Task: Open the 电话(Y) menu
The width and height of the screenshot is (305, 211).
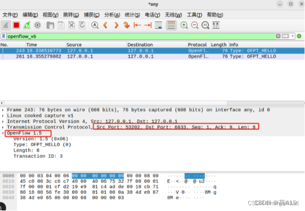Action: (153, 15)
